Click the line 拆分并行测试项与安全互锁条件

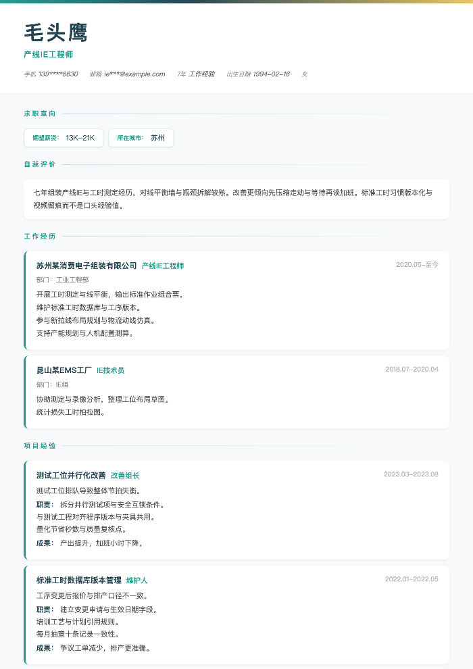tap(113, 505)
